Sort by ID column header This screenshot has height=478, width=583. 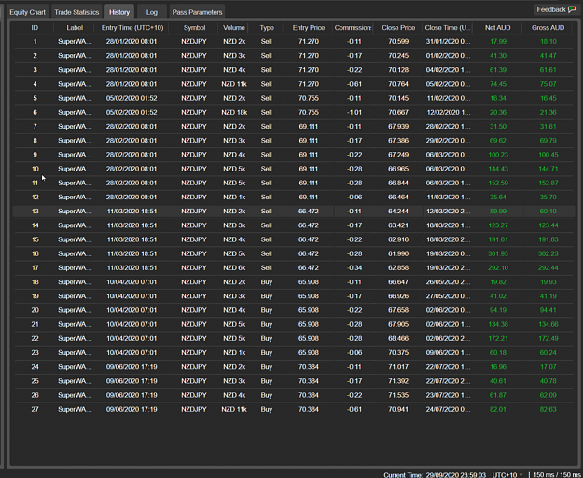tap(35, 27)
